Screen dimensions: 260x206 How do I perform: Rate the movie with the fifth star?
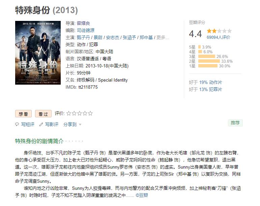click(90, 113)
